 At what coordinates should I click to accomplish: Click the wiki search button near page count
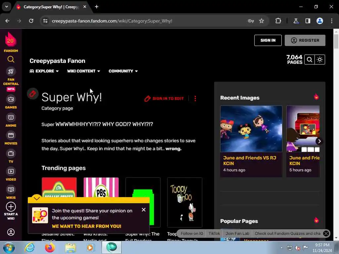(310, 60)
